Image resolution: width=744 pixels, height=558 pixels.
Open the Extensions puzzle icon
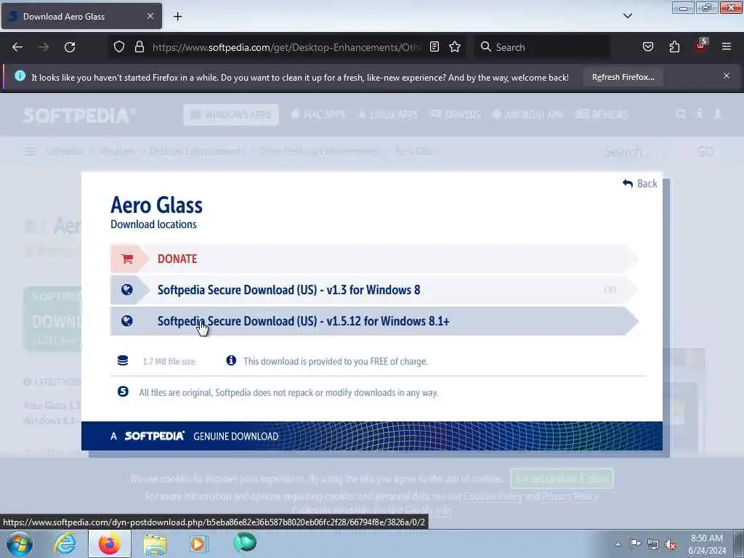[674, 47]
